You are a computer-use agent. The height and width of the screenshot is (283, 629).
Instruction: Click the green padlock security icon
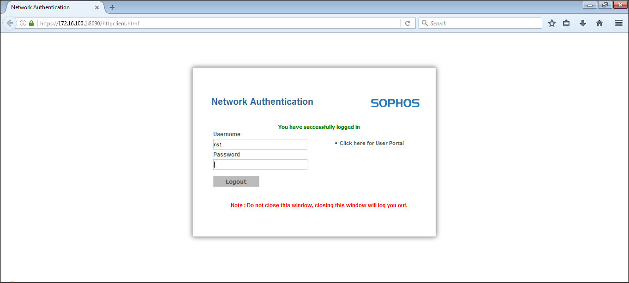coord(31,23)
